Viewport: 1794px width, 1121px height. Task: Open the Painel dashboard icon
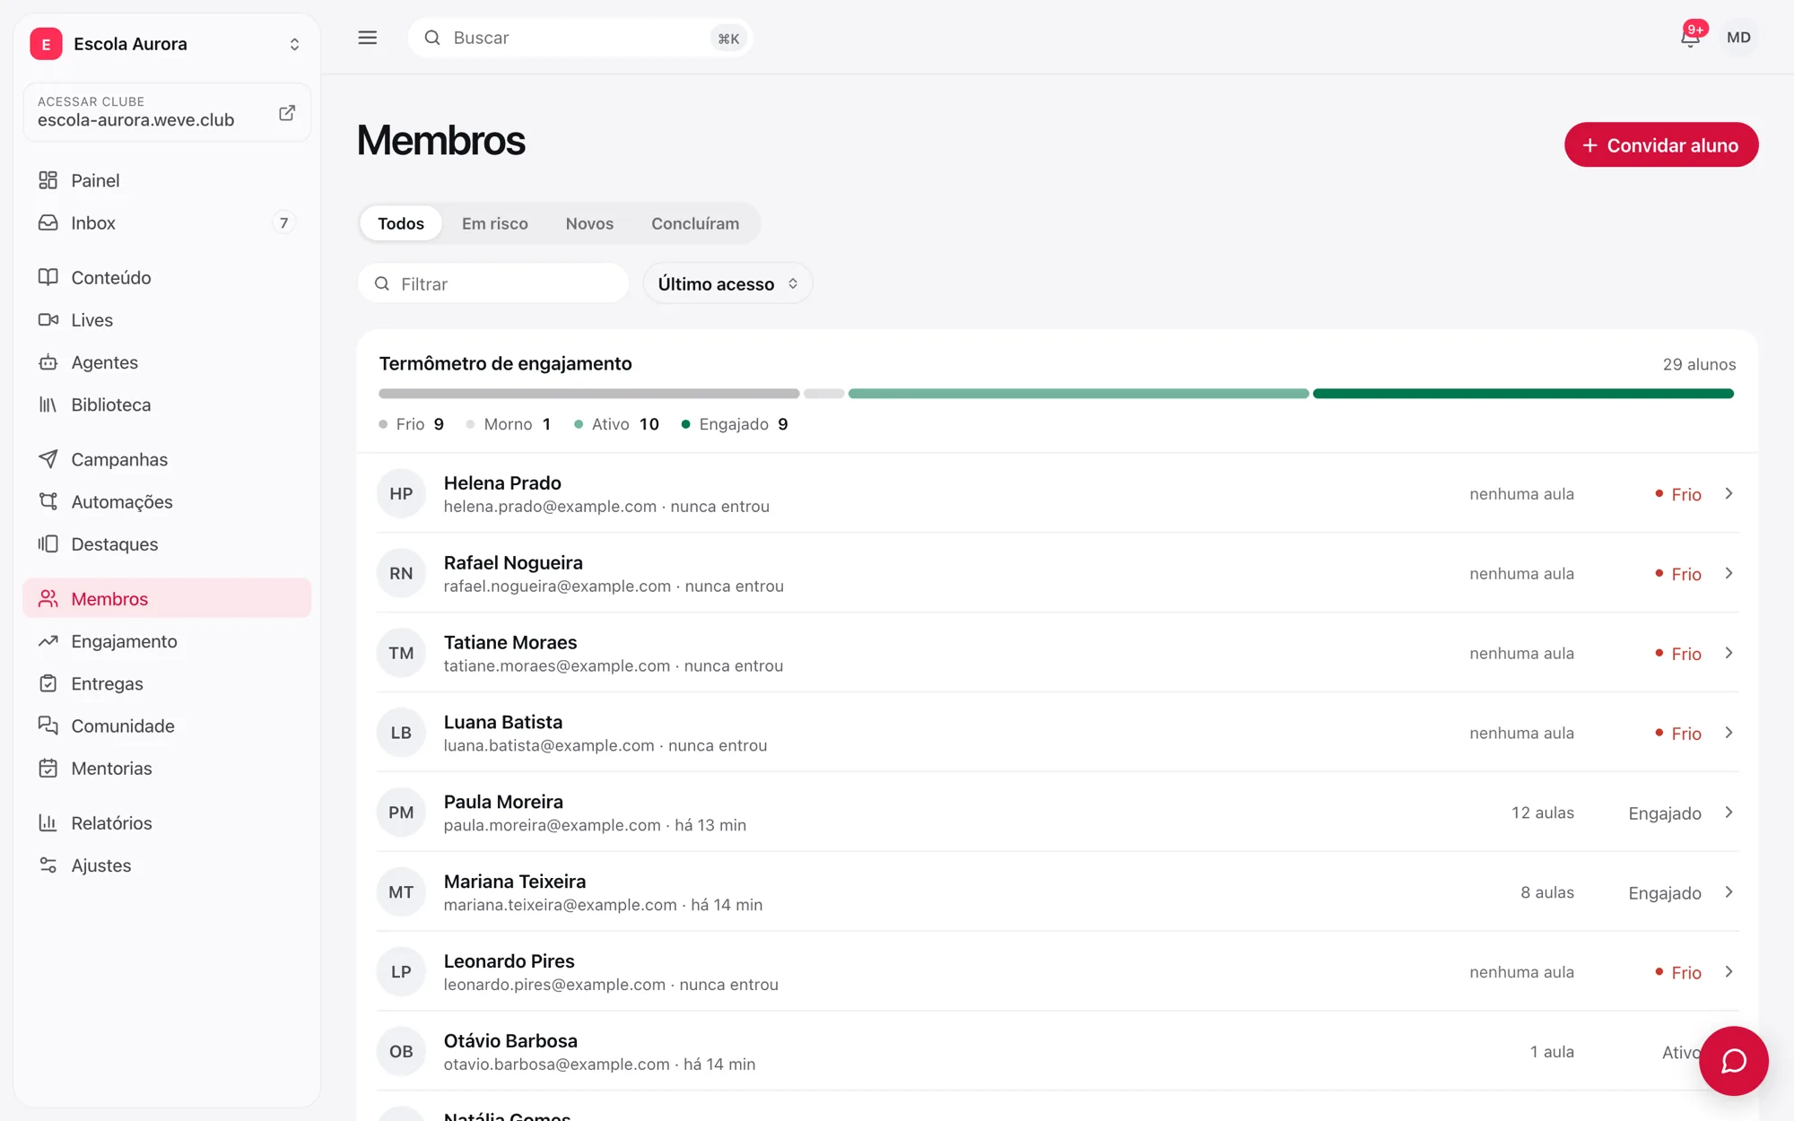(x=48, y=180)
